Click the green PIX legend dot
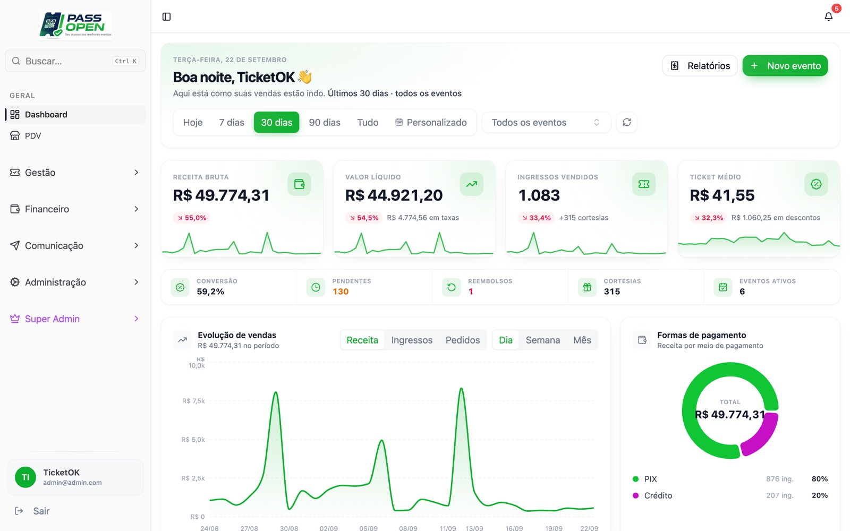The image size is (850, 531). point(635,479)
